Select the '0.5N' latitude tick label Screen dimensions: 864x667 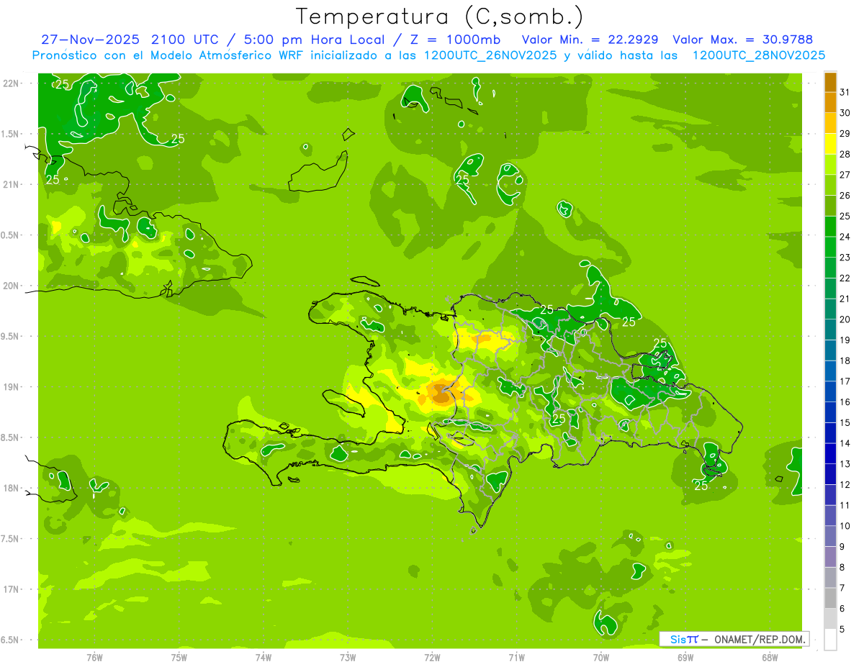click(10, 235)
